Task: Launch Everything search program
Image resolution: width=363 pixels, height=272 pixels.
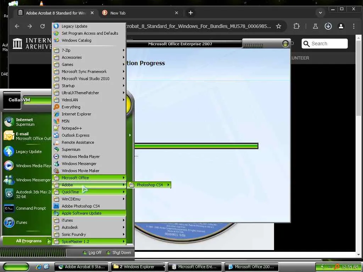Action: [89, 107]
